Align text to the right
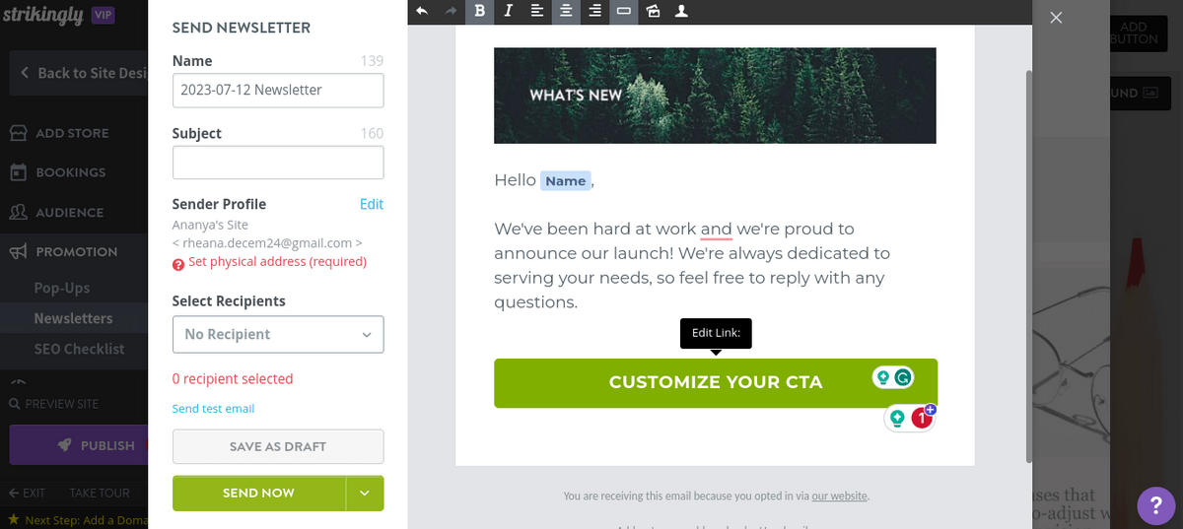This screenshot has width=1183, height=529. pyautogui.click(x=594, y=11)
